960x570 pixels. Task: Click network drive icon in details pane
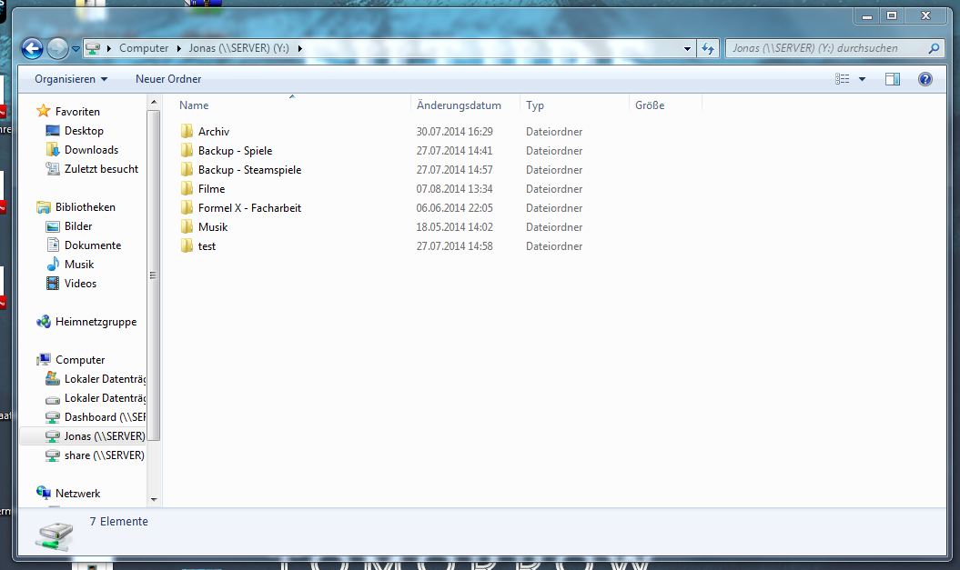click(56, 535)
